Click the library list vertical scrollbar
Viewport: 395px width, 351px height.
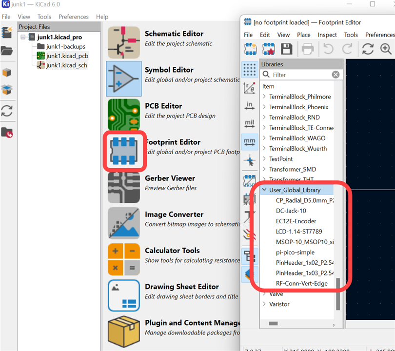coord(338,294)
